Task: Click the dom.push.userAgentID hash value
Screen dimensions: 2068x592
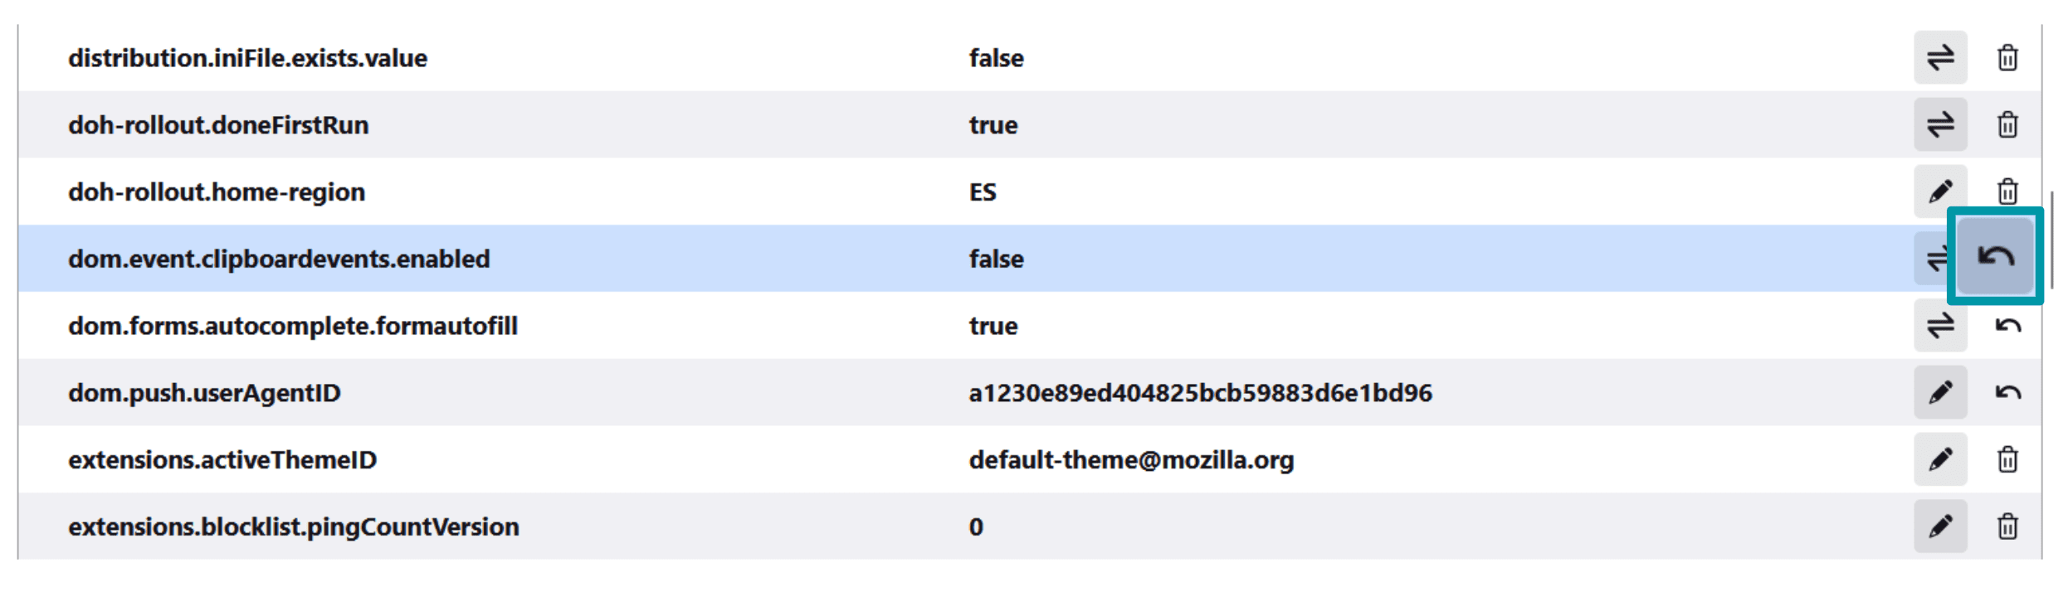Action: coord(1200,393)
